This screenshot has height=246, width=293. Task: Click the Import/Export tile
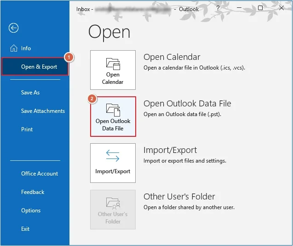click(113, 163)
